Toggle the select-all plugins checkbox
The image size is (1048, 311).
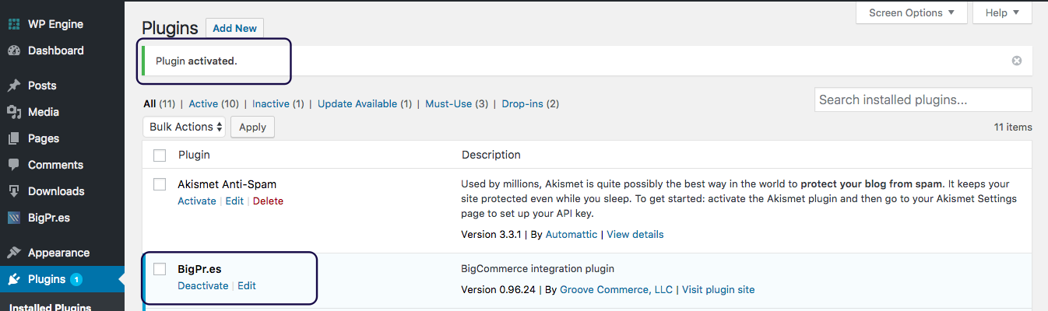(160, 155)
